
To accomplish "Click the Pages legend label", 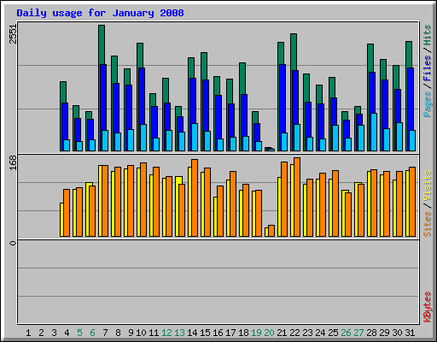I will tap(427, 104).
